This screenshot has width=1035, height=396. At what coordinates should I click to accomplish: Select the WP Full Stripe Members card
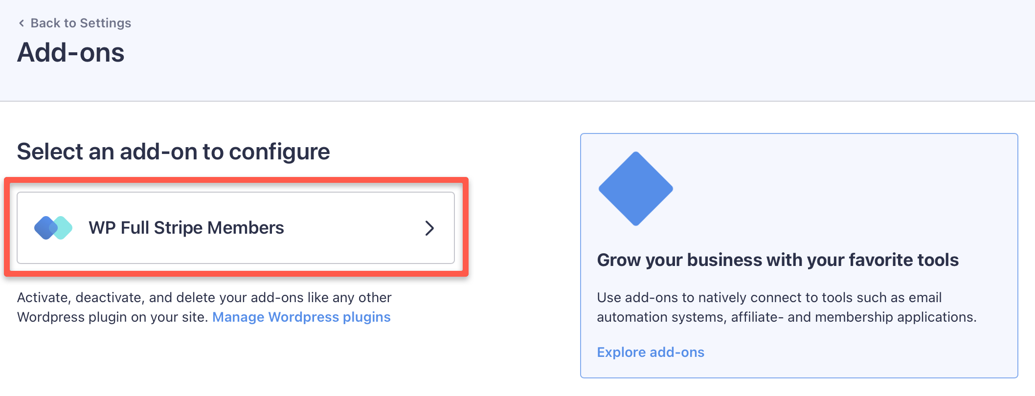coord(234,228)
